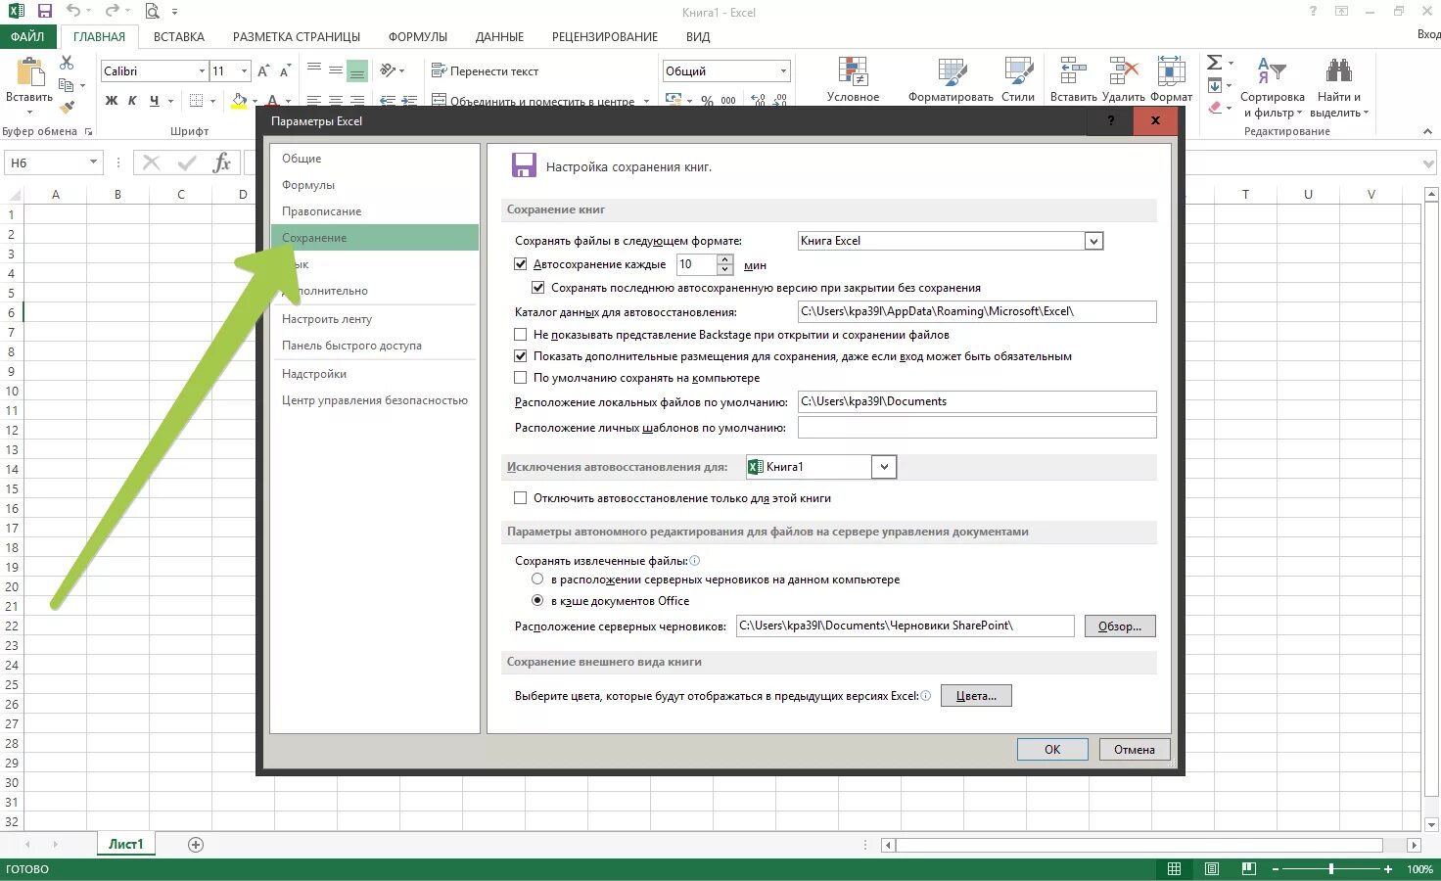Screen dimensions: 1441x881
Task: Click the fill color bucket icon
Action: click(x=239, y=101)
